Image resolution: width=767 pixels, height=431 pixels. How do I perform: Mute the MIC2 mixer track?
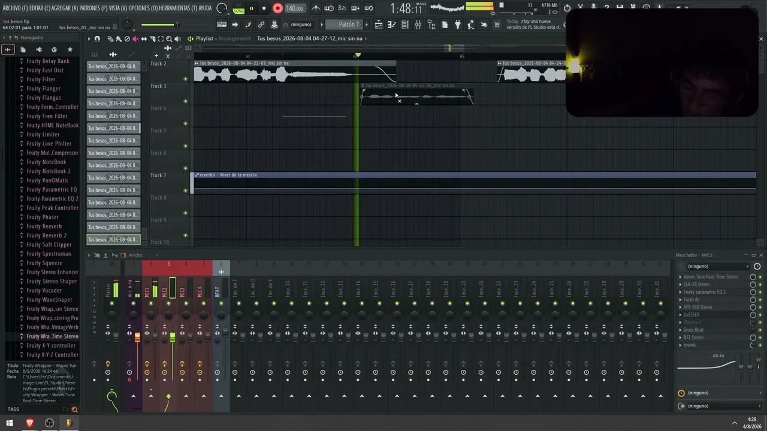(168, 303)
